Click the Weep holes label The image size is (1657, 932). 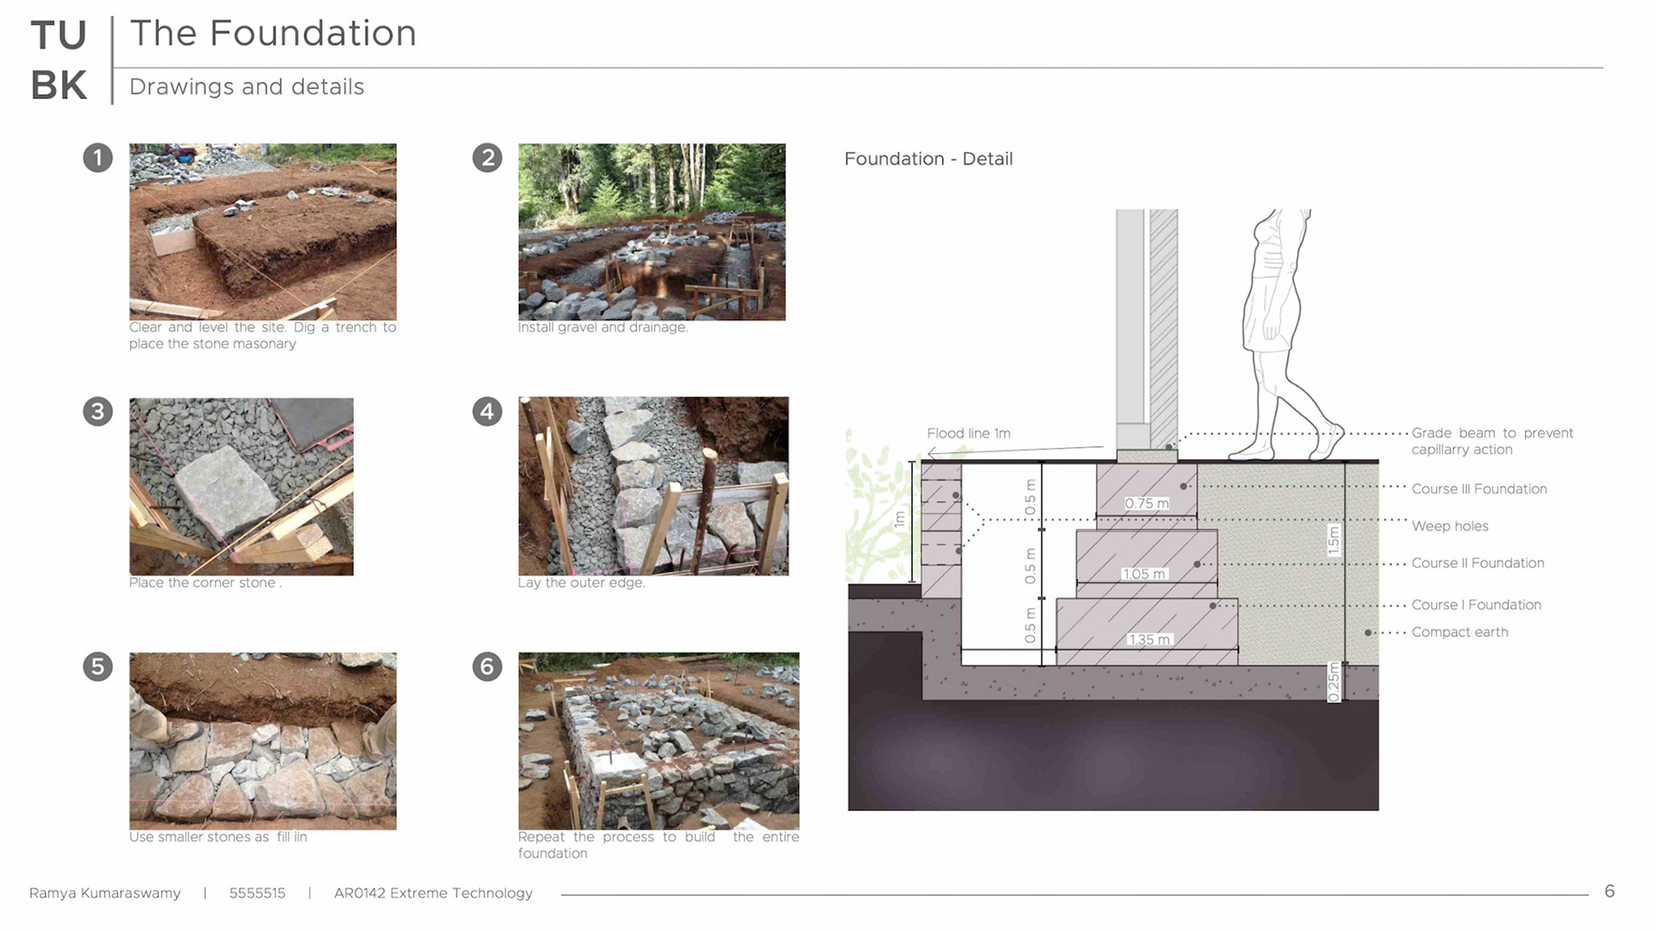1450,526
